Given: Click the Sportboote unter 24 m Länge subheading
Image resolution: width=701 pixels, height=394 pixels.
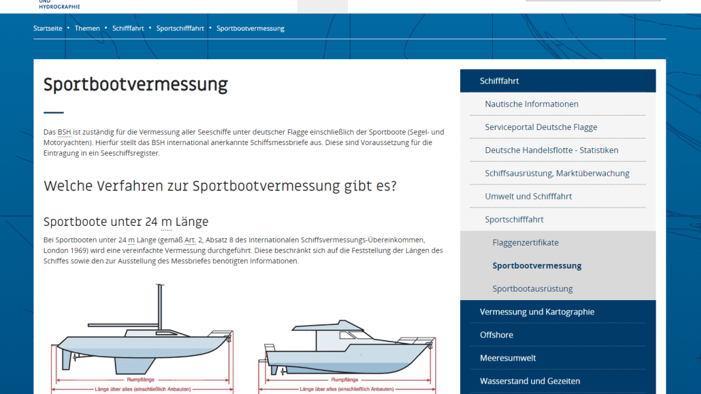Looking at the screenshot, I should pos(126,221).
